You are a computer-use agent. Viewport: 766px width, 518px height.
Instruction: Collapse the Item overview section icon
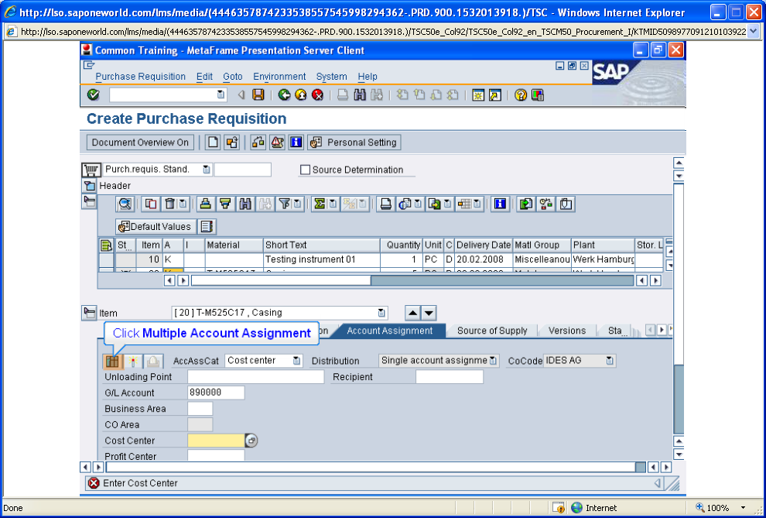click(x=89, y=201)
